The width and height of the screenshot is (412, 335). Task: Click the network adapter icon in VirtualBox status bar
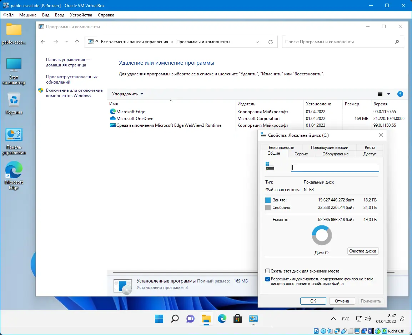pyautogui.click(x=337, y=330)
